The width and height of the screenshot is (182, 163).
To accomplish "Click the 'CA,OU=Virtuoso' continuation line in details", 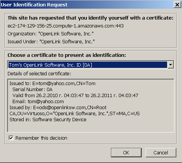I will (74, 114).
